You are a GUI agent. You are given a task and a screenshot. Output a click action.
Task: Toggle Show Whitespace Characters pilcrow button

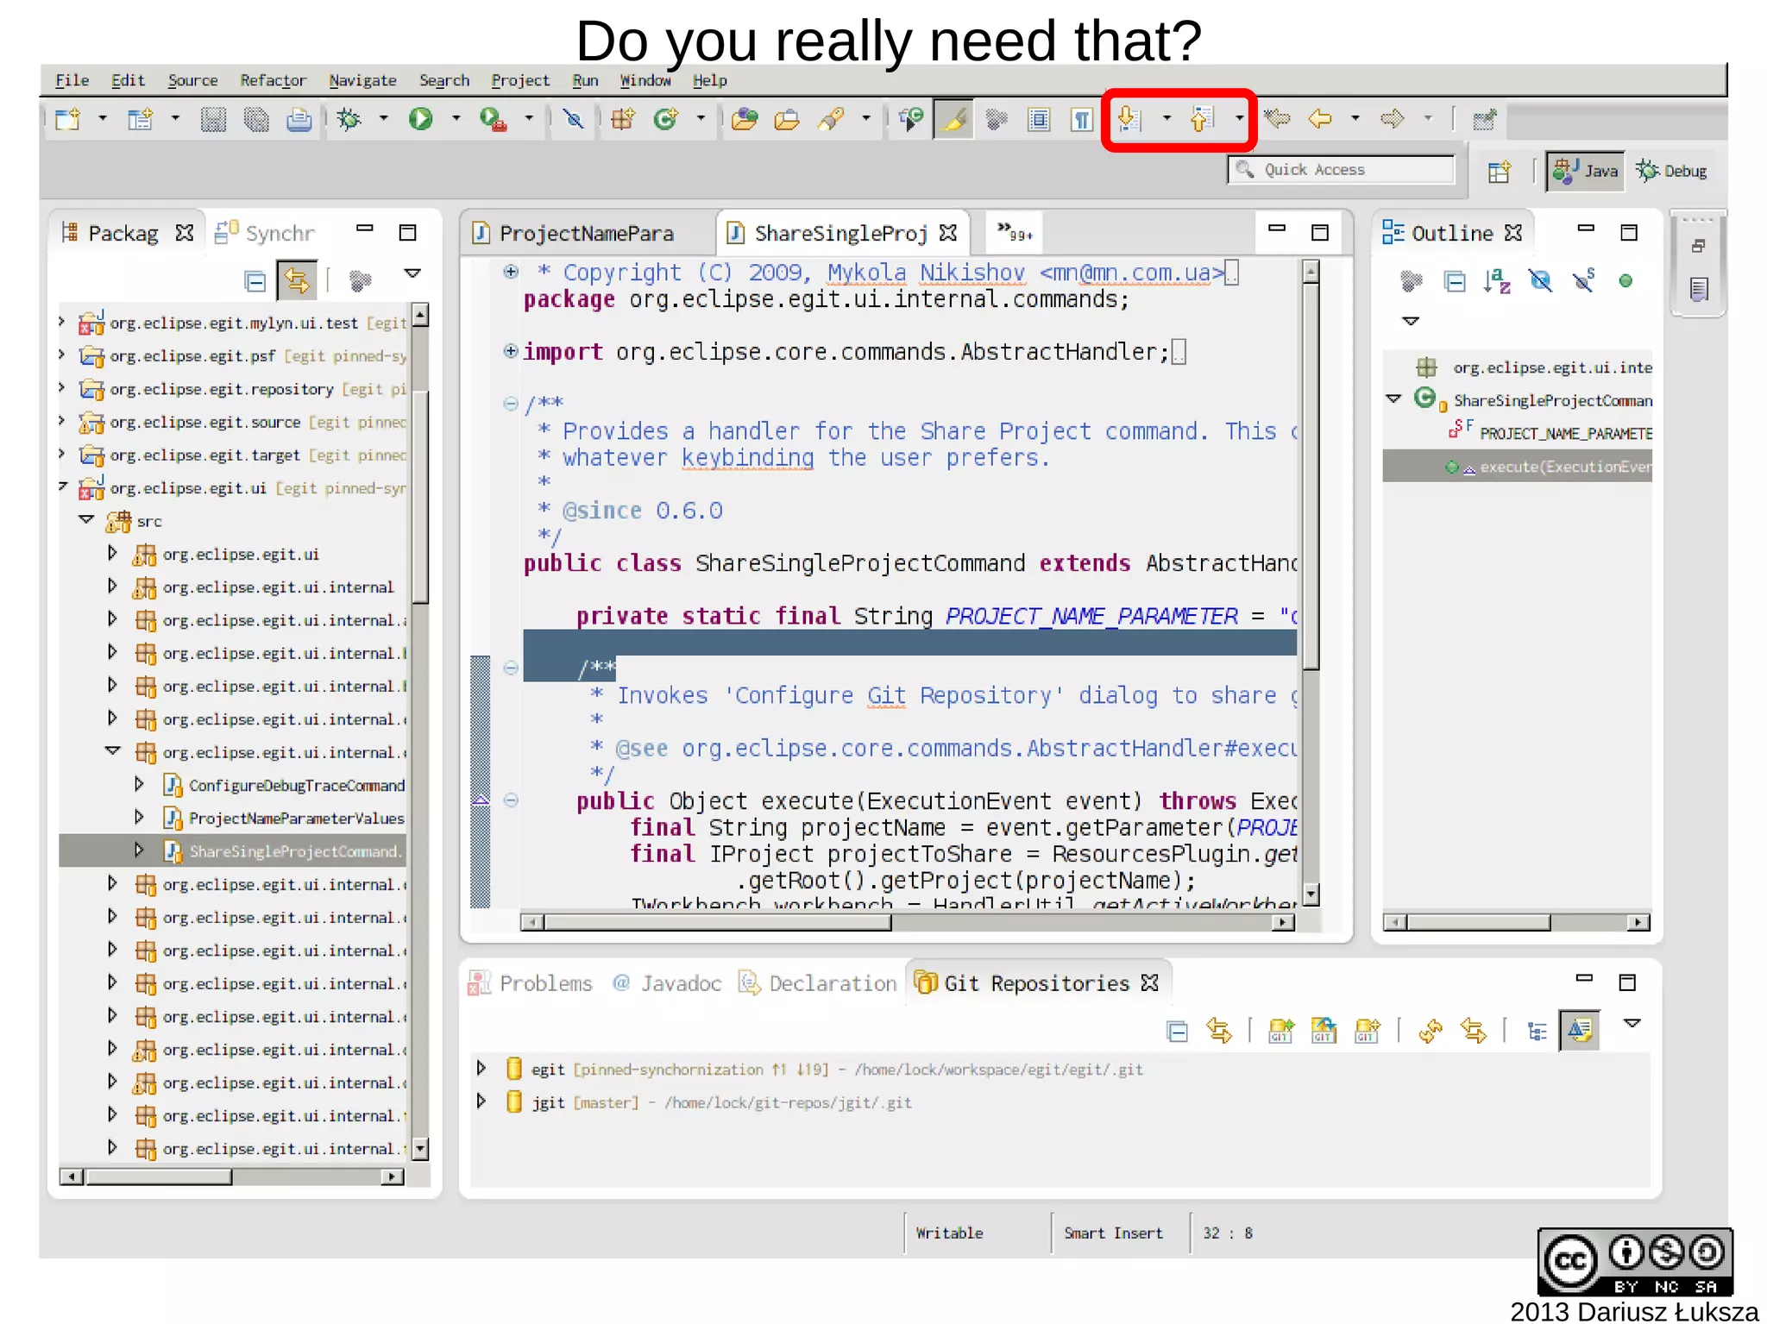1082,119
